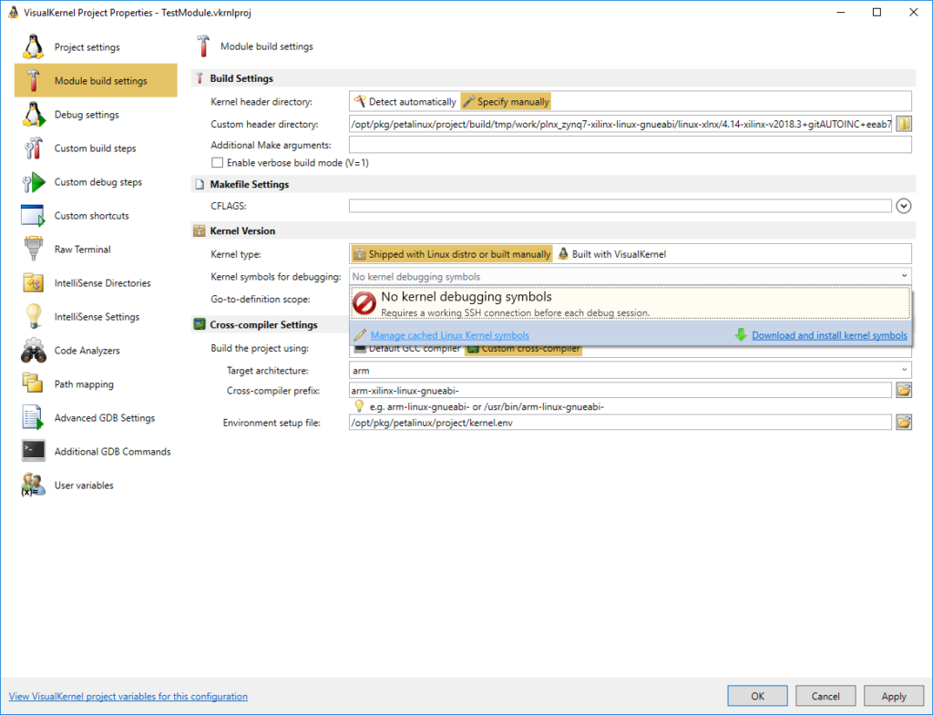Click the Additional Make arguments field

(630, 145)
